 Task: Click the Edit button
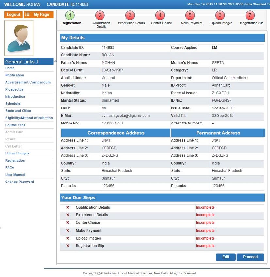coord(226,257)
